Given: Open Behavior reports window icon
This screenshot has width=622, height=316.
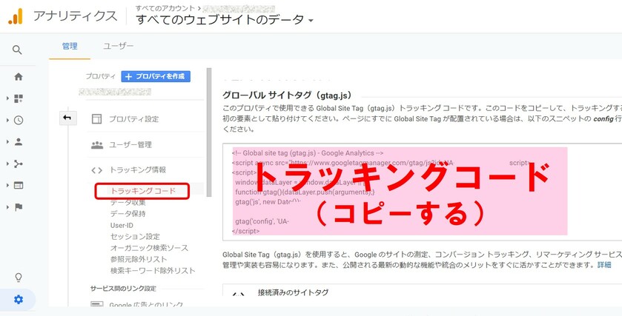Looking at the screenshot, I should pos(18,185).
